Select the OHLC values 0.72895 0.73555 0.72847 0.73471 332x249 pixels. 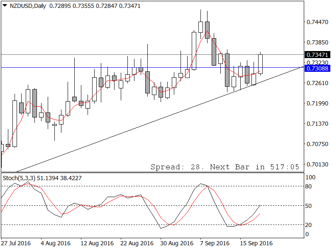[95, 6]
